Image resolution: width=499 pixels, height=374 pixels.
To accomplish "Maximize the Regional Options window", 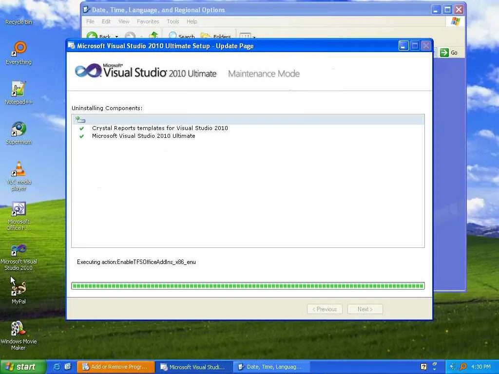I will point(447,10).
